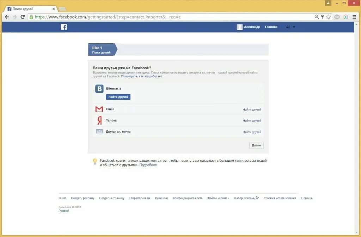The image size is (361, 237).
Task: Open a new browser tab
Action: click(x=62, y=9)
